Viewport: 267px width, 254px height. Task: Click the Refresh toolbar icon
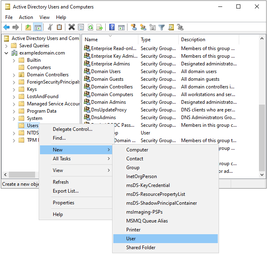click(x=90, y=27)
